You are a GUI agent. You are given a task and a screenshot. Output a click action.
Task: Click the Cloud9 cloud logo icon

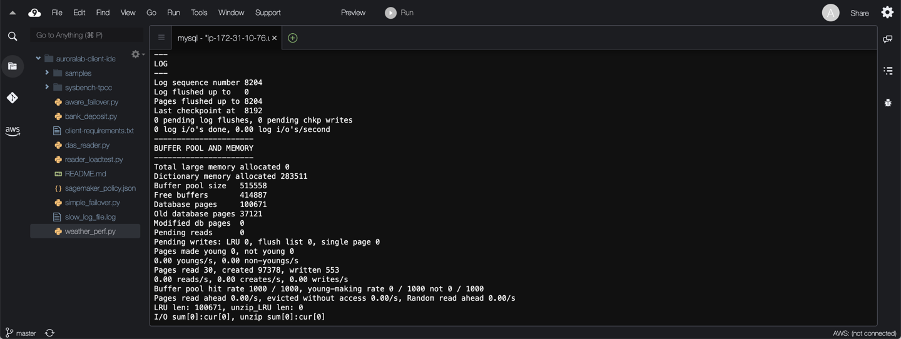34,13
